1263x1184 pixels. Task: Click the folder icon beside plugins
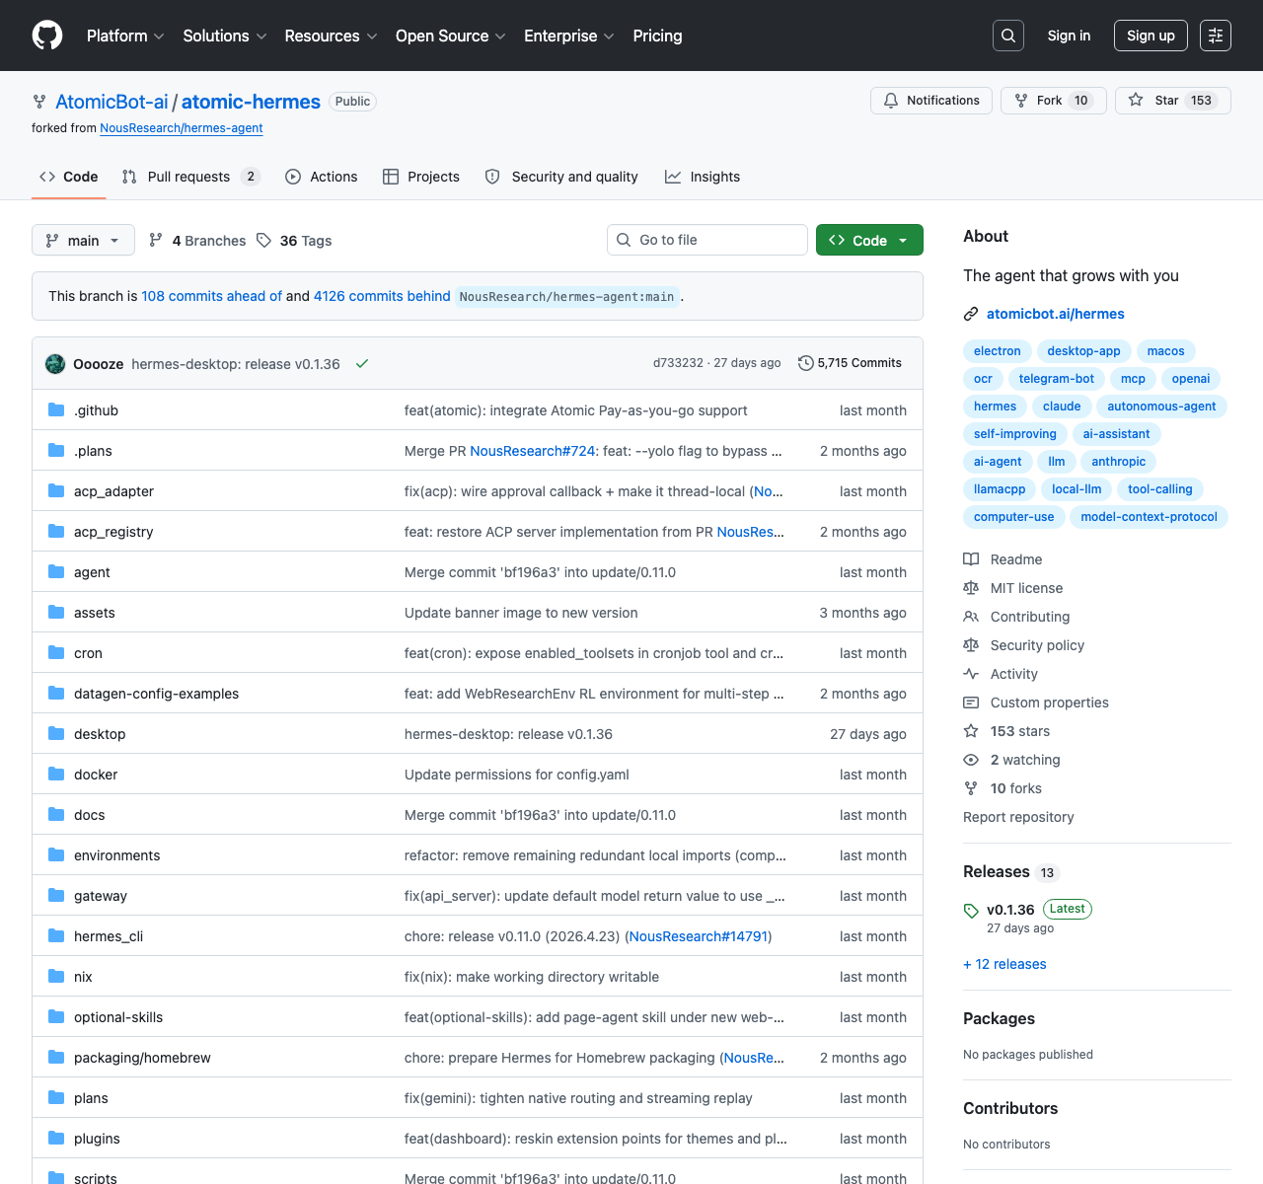56,1139
